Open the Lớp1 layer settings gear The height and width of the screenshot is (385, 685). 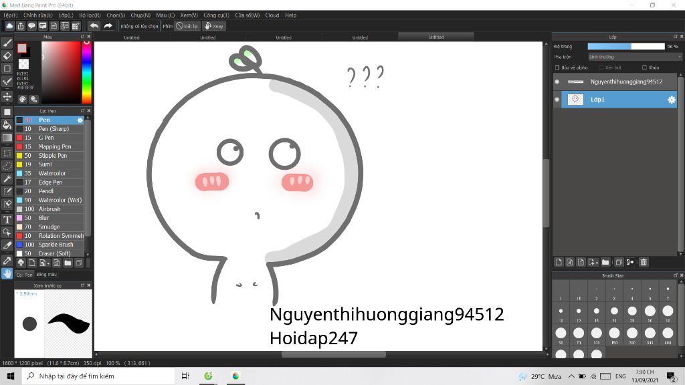[672, 100]
